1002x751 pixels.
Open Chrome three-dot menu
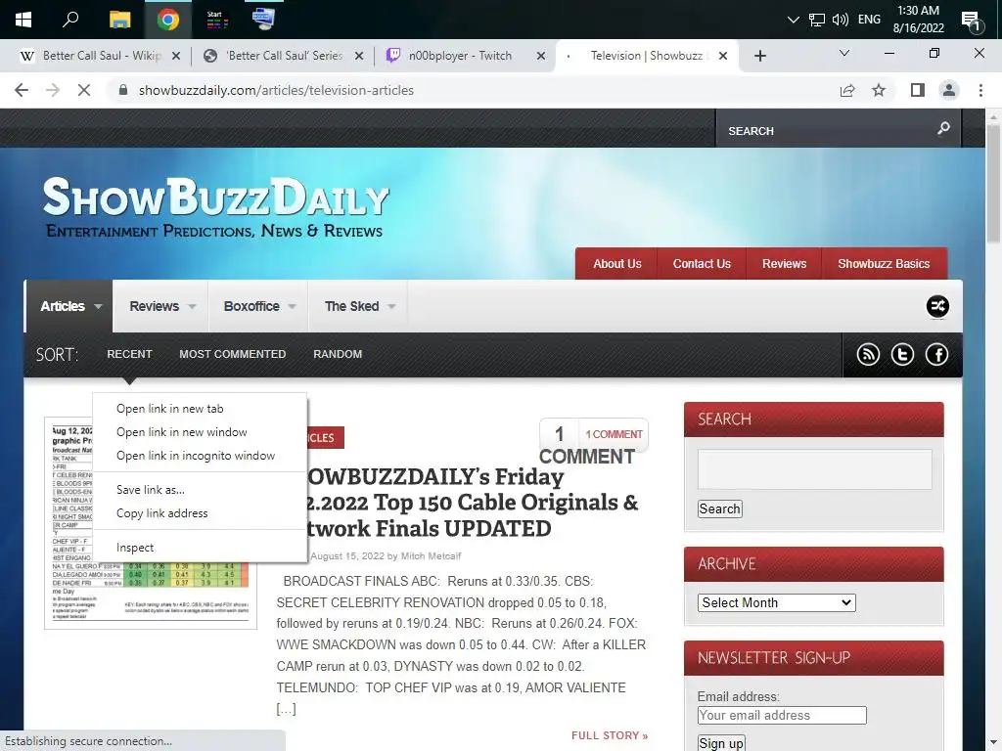[x=980, y=90]
